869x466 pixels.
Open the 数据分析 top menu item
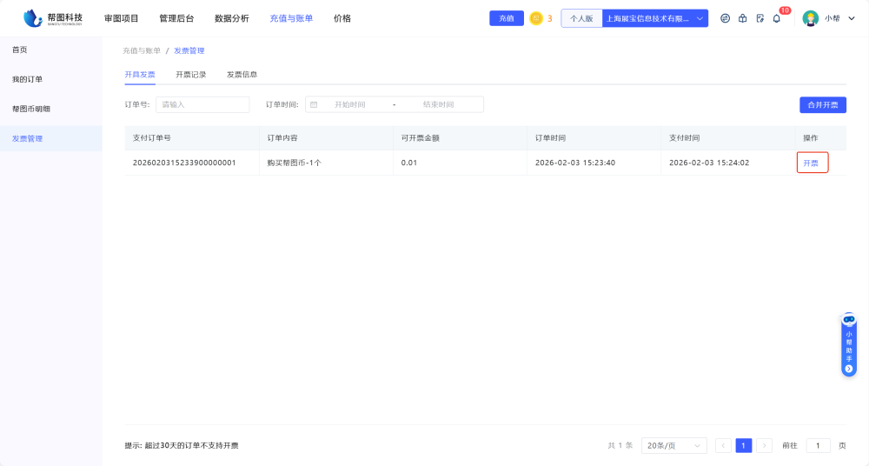[231, 18]
